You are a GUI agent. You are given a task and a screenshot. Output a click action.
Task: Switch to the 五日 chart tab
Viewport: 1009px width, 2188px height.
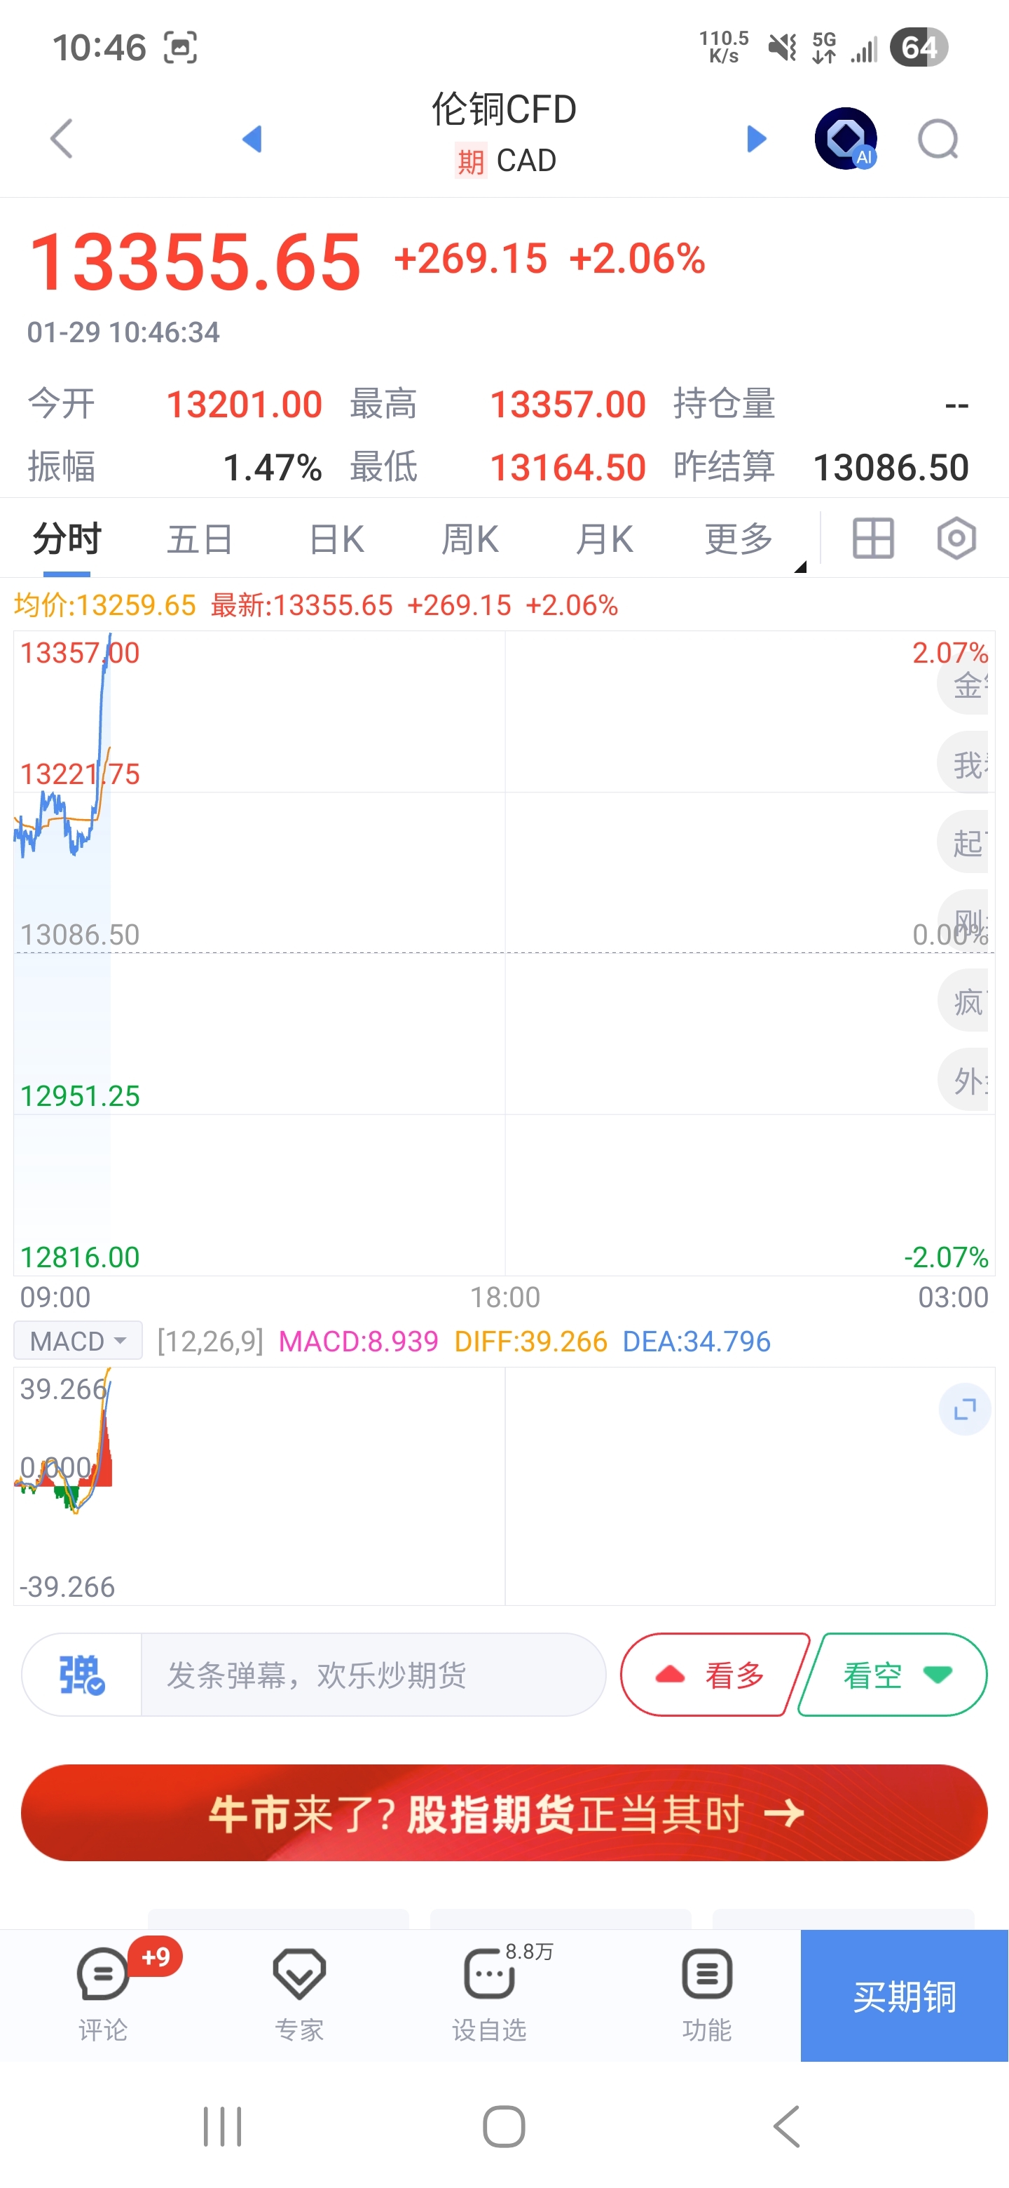(x=200, y=539)
